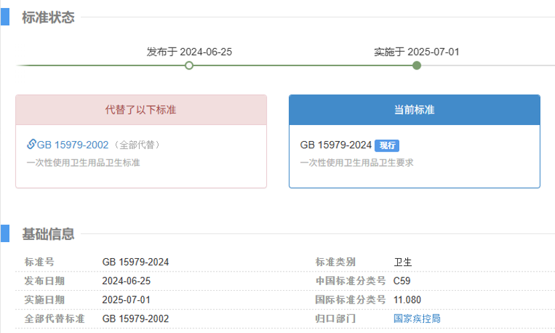This screenshot has height=333, width=555.
Task: Click the chain link icon beside GB 15979-2002
Action: pyautogui.click(x=31, y=144)
